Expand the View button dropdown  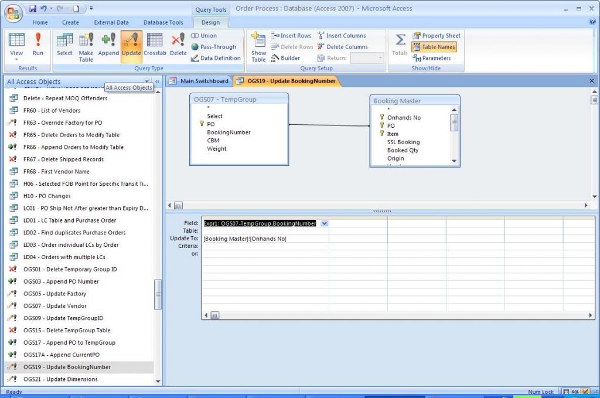16,59
